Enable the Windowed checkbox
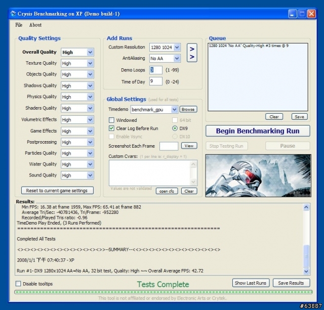Viewport: 324px width, 310px height. click(111, 120)
